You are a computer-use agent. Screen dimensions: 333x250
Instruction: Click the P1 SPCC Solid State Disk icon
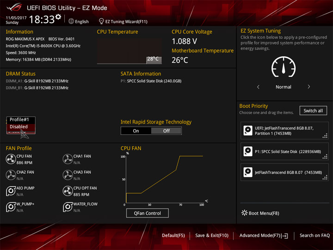pos(248,151)
